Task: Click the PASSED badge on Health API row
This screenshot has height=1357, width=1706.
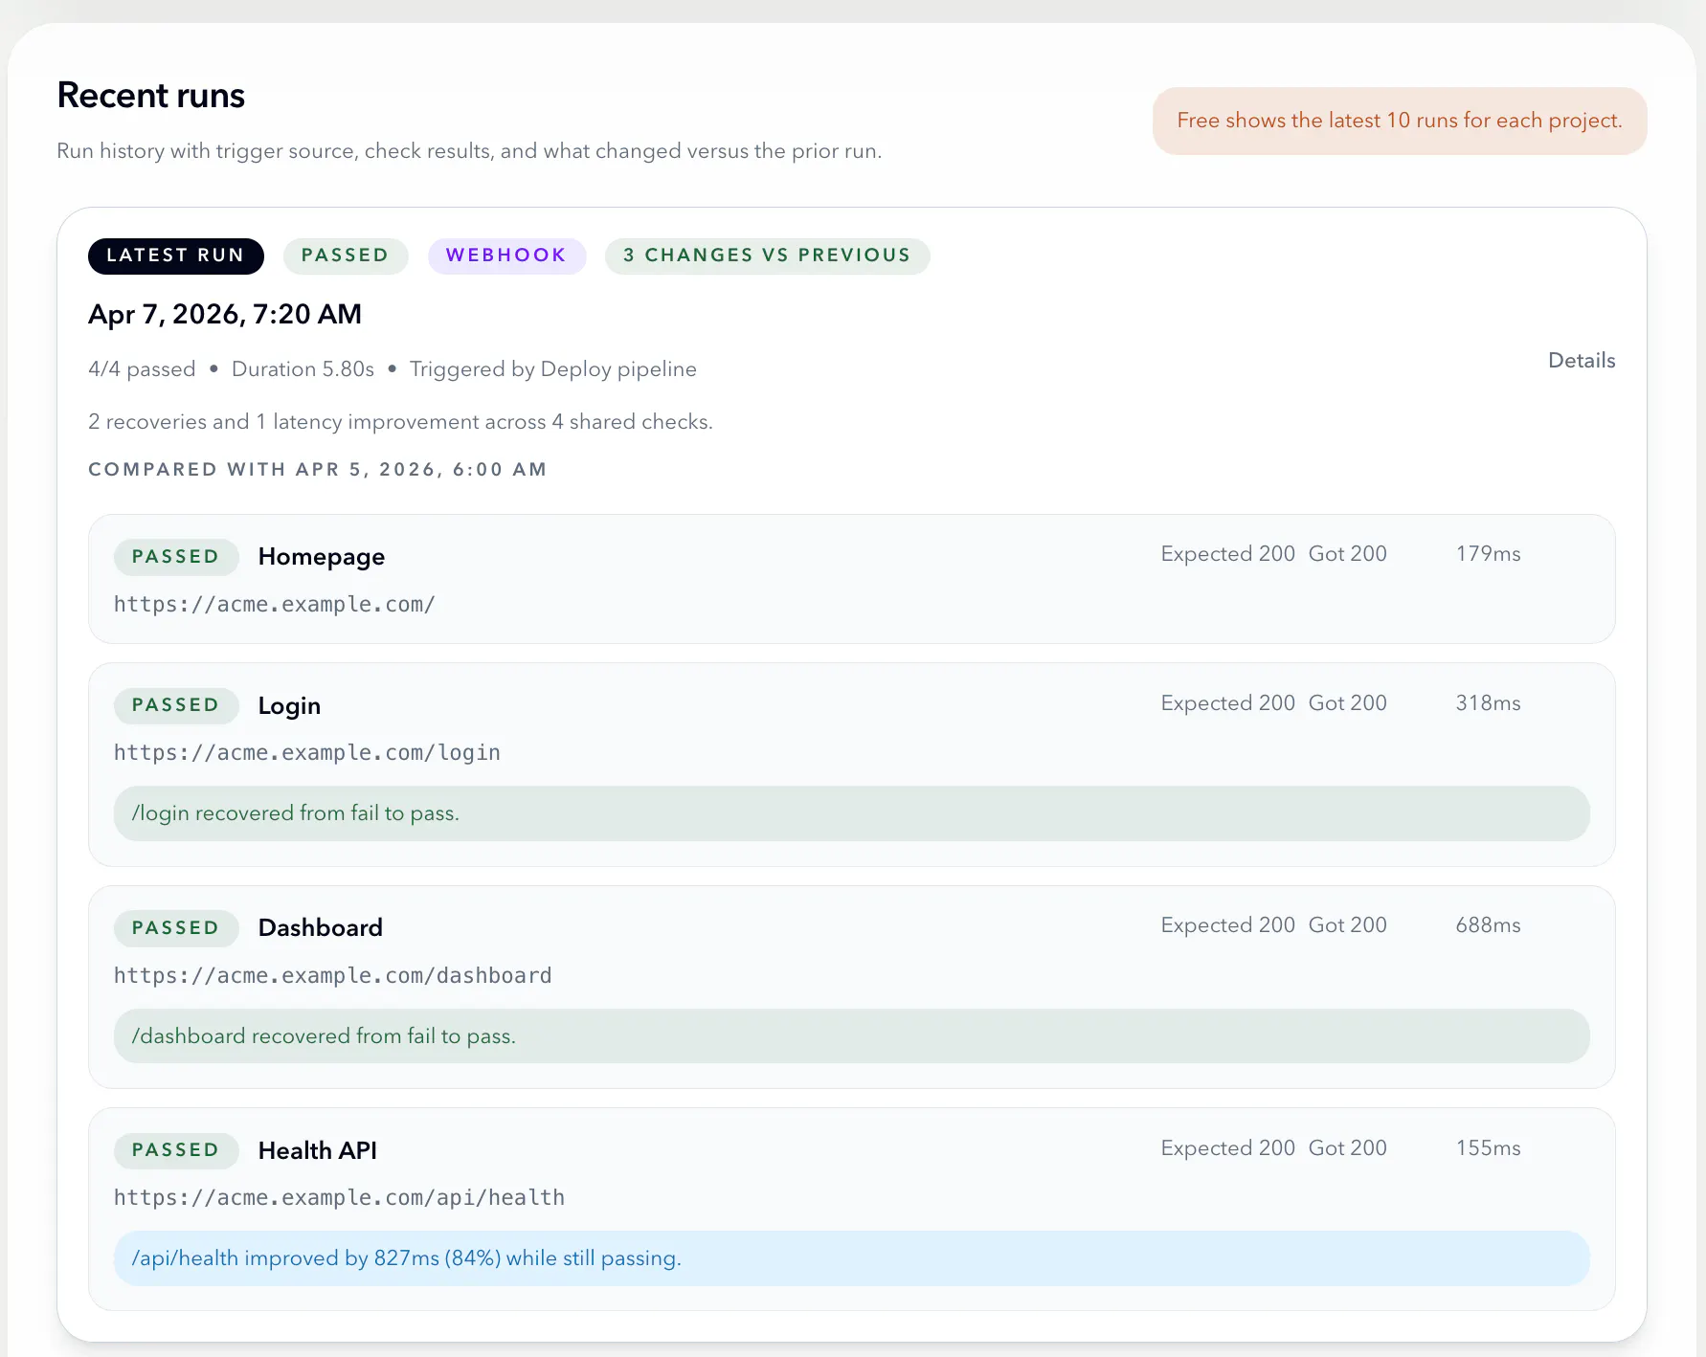Action: point(176,1150)
